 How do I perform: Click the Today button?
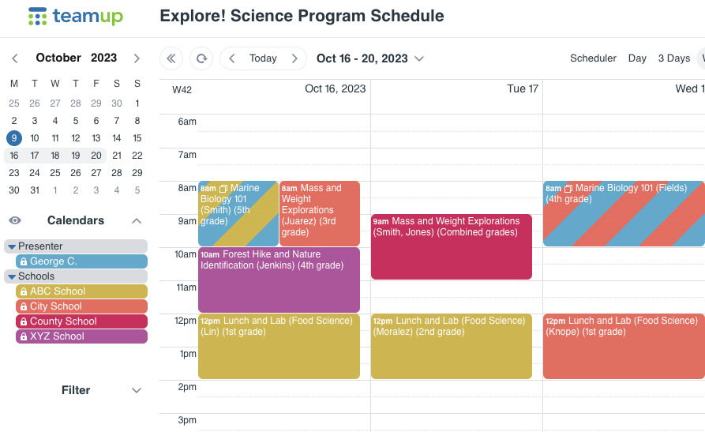point(263,58)
